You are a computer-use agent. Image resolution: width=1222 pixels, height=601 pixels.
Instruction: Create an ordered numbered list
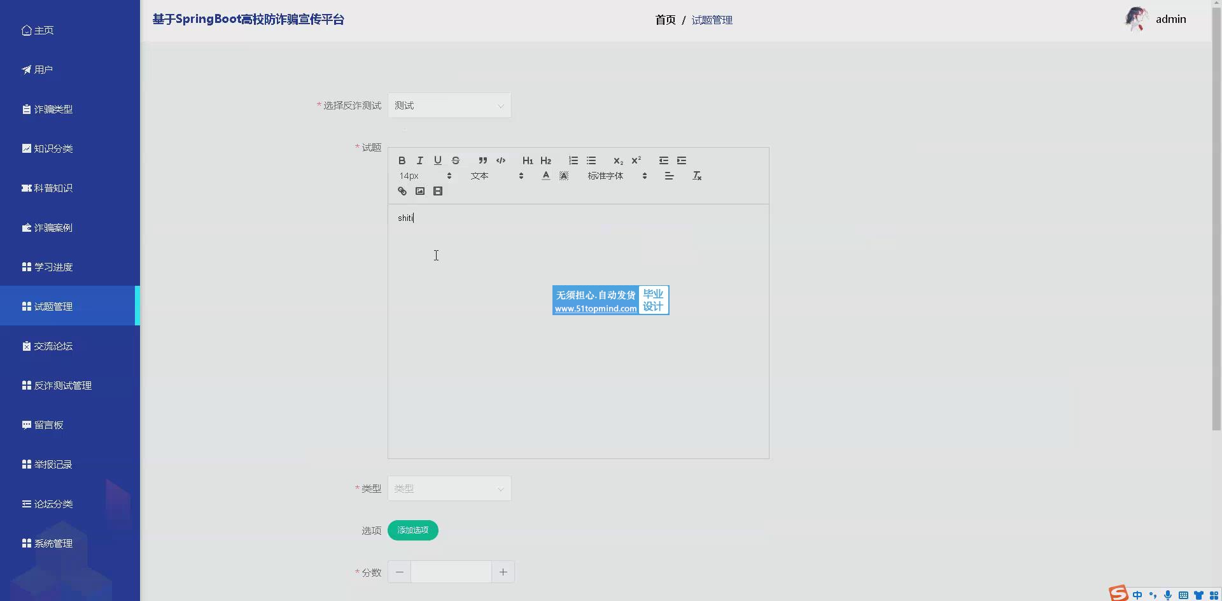(573, 160)
